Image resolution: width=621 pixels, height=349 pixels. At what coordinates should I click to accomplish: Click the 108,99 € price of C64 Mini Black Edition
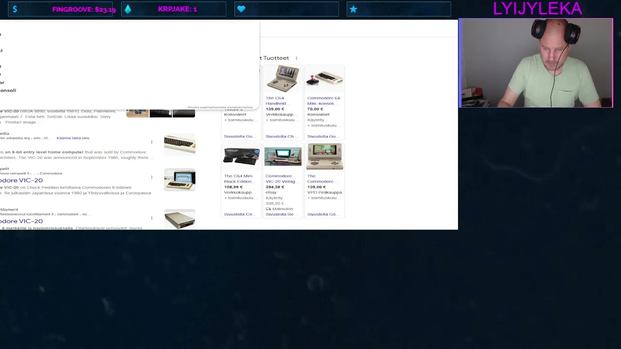233,187
